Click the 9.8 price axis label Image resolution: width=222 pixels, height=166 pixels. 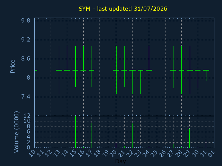point(26,21)
